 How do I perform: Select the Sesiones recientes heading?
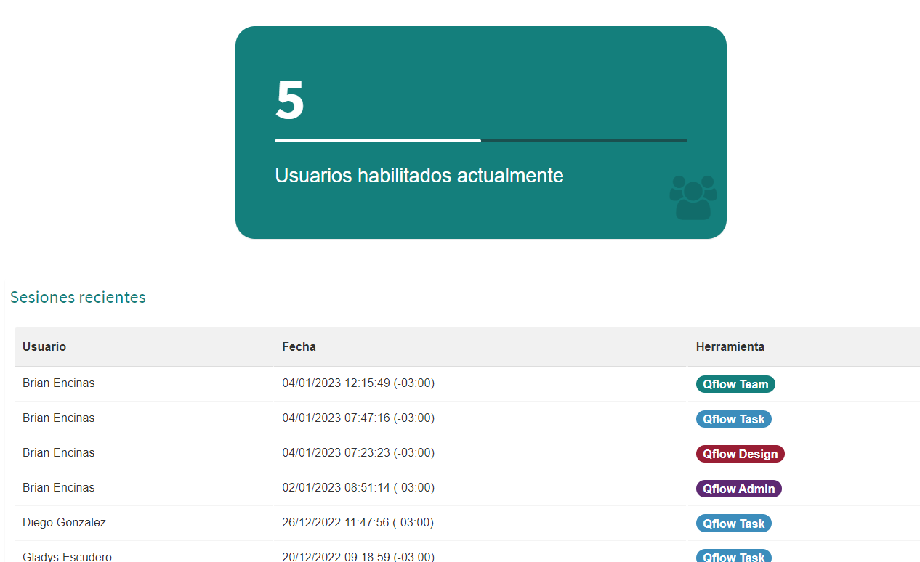(x=78, y=297)
